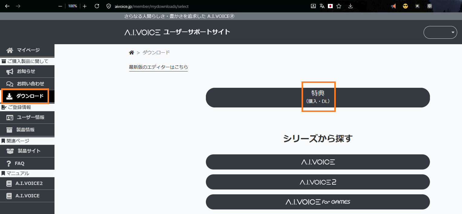Click the マニュアル section header

pyautogui.click(x=27, y=173)
